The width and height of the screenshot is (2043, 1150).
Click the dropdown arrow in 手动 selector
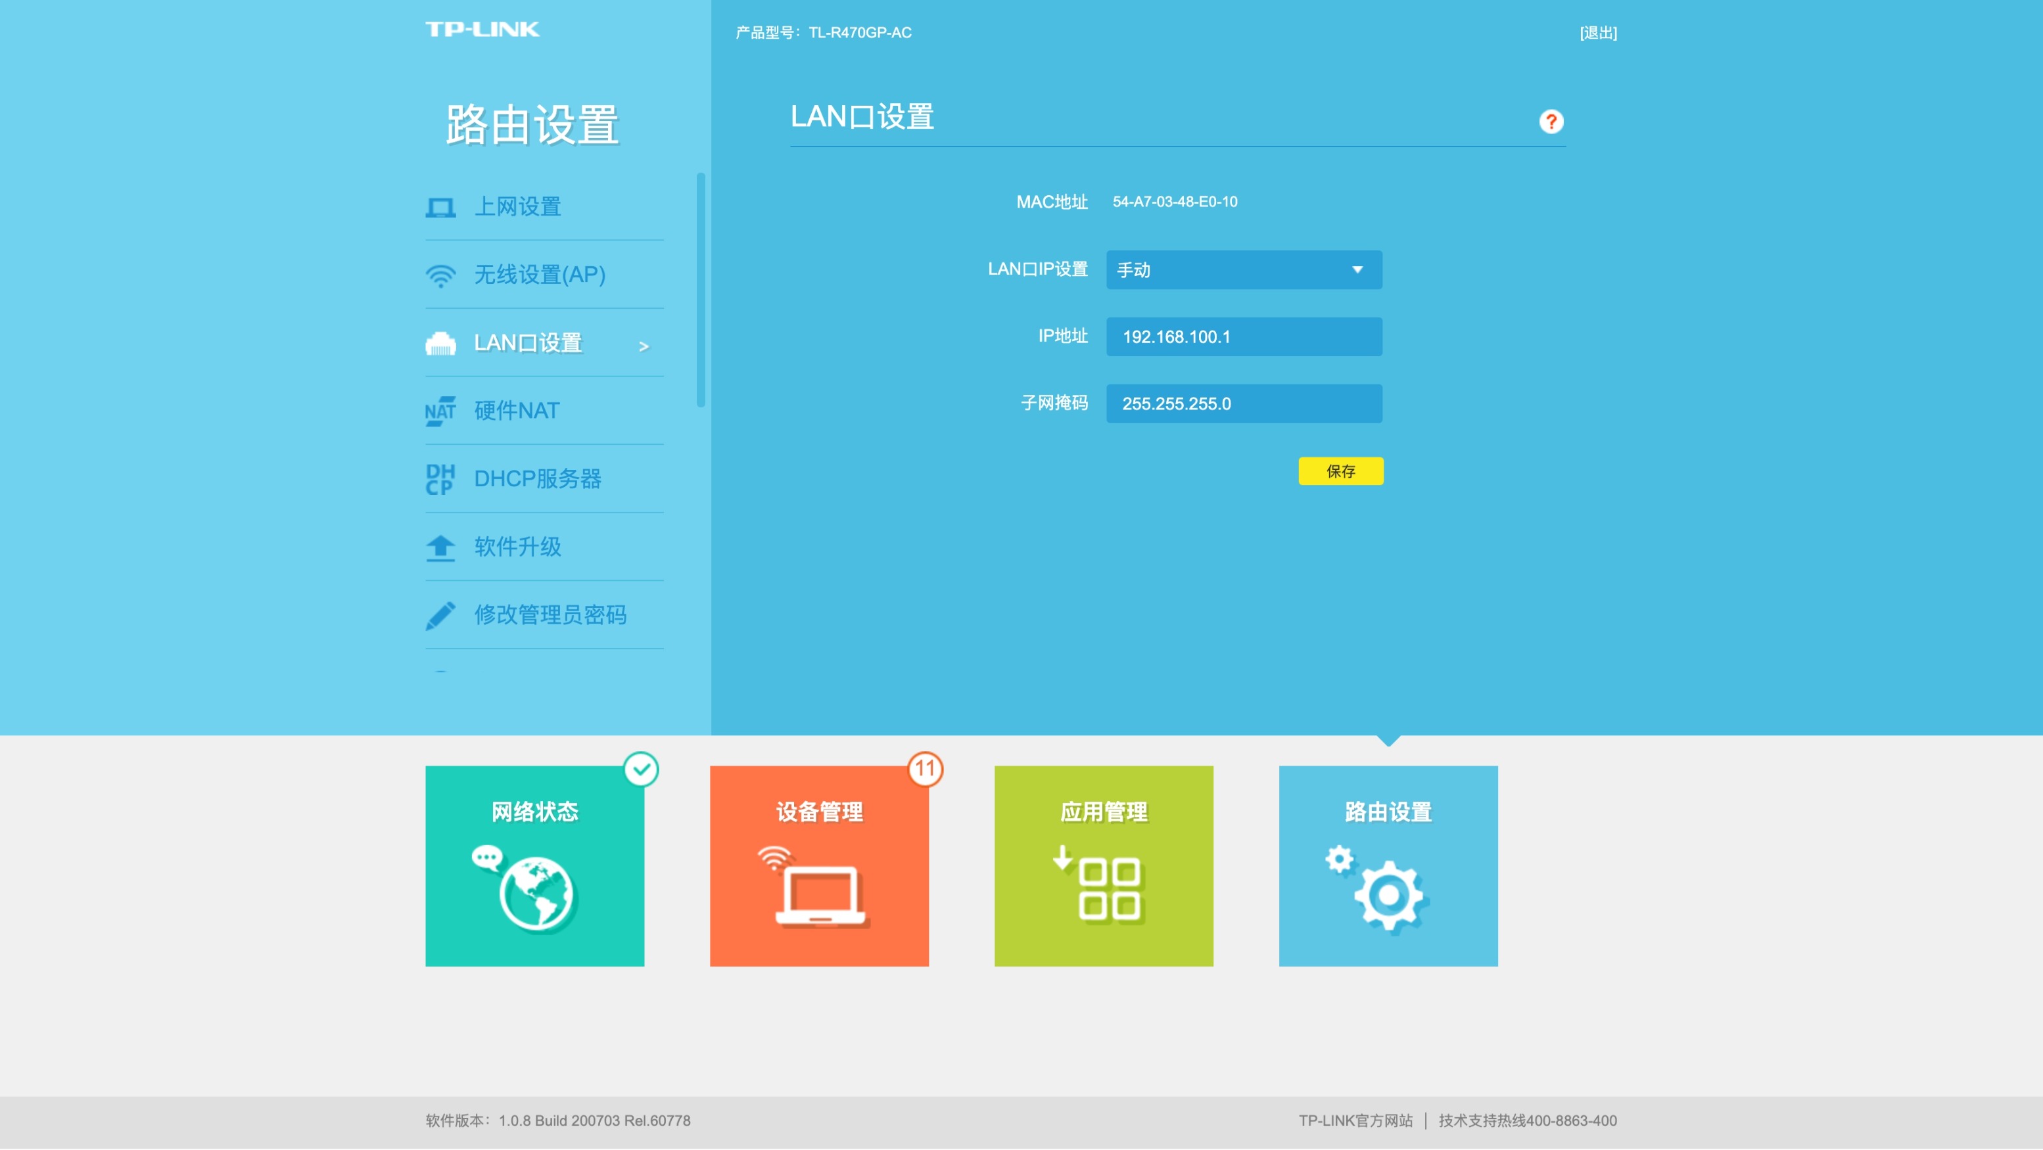(1357, 269)
